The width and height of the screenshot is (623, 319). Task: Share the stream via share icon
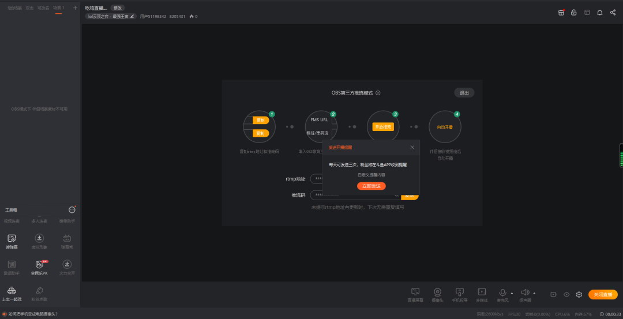[x=613, y=12]
